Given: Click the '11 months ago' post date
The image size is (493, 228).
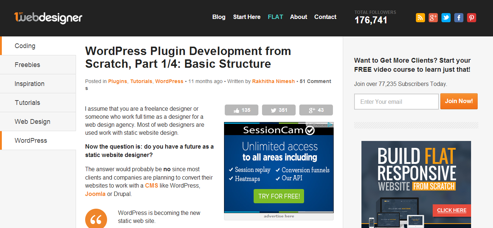Looking at the screenshot, I should 205,81.
